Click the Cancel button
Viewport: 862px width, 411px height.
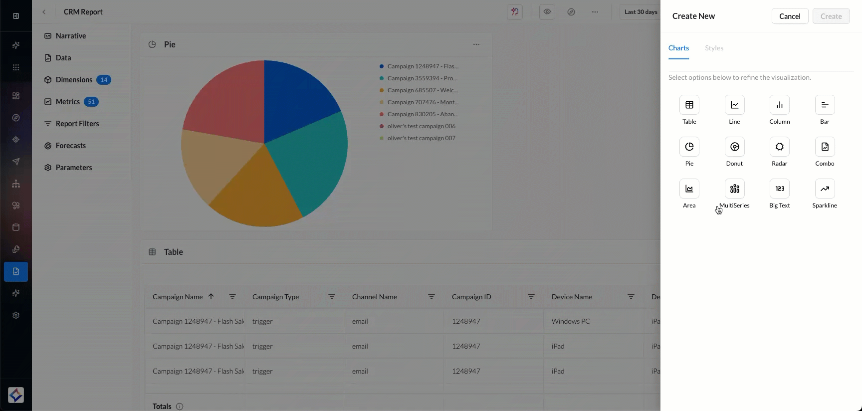[x=790, y=16]
